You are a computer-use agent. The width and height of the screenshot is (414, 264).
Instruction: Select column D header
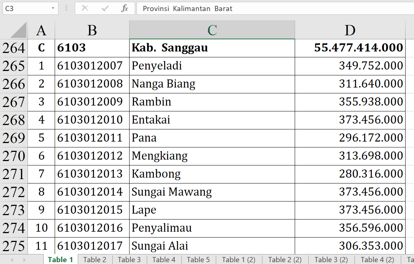click(350, 30)
